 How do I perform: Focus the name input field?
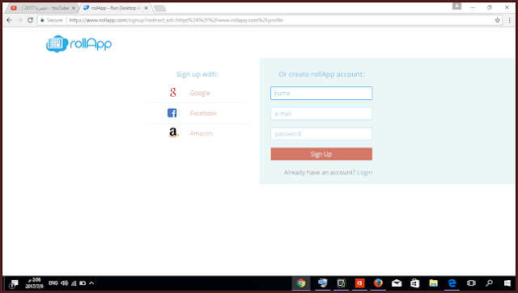(321, 94)
